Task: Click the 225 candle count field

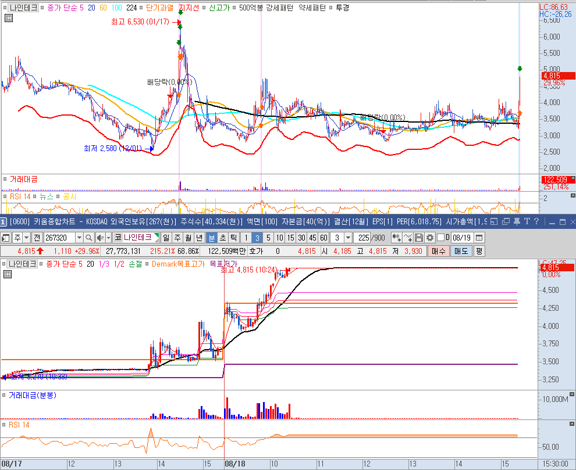Action: pos(362,238)
